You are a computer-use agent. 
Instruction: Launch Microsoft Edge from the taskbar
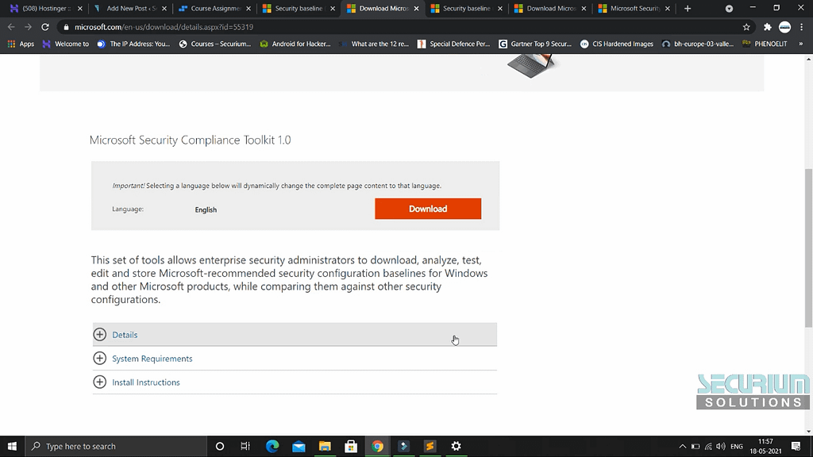[272, 446]
